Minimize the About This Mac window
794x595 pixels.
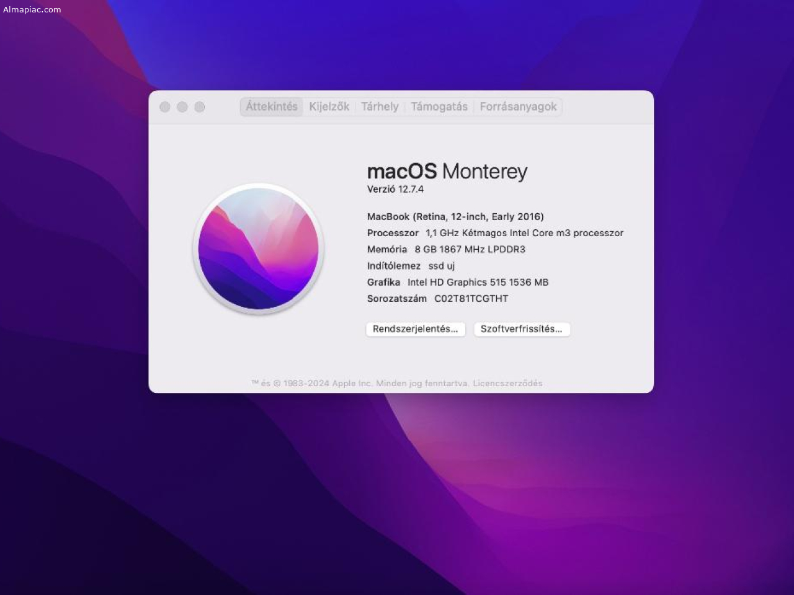pyautogui.click(x=182, y=107)
